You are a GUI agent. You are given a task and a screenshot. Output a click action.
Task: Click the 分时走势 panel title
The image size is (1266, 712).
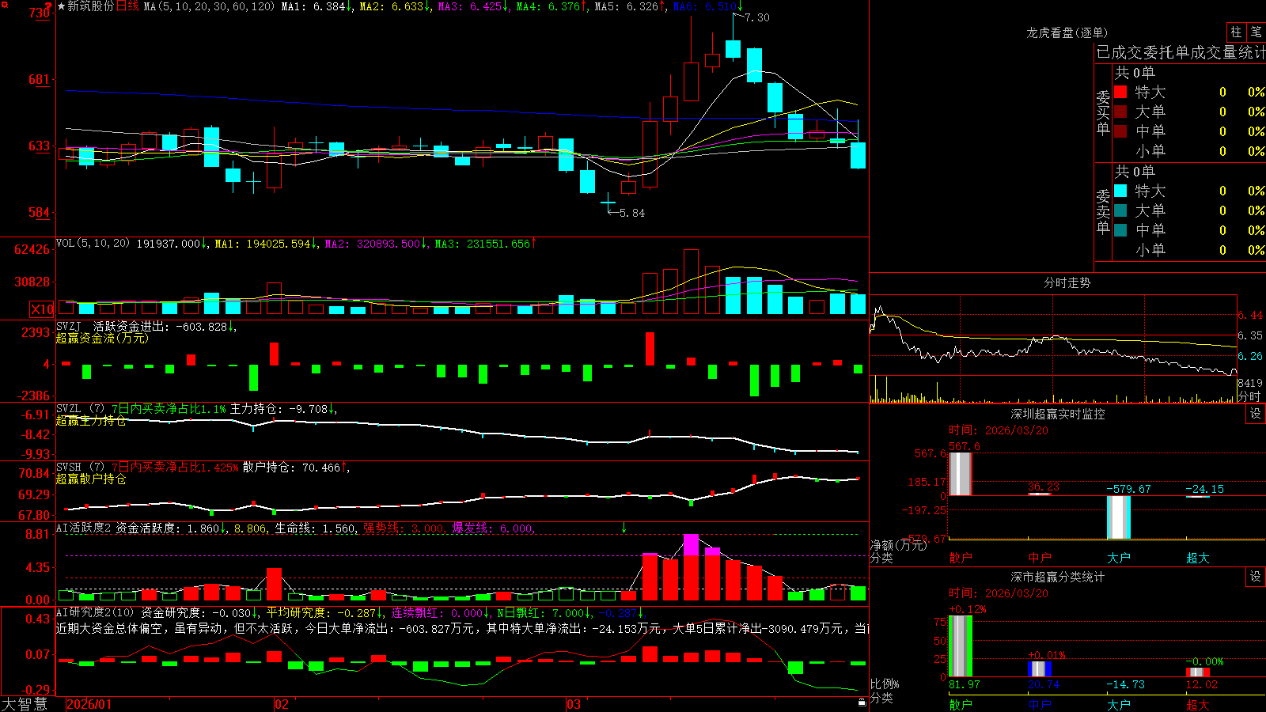click(x=1067, y=282)
